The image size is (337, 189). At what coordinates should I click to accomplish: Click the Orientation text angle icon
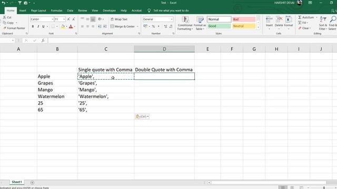[100, 19]
